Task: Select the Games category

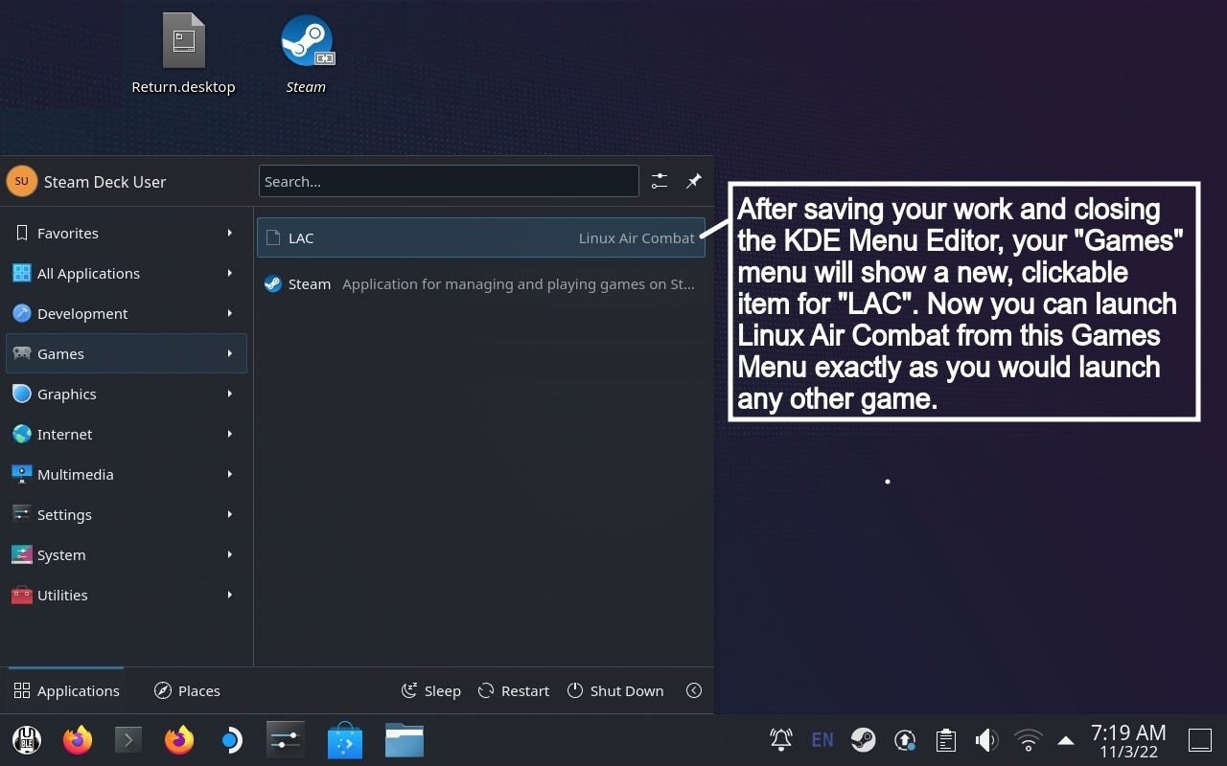Action: (127, 353)
